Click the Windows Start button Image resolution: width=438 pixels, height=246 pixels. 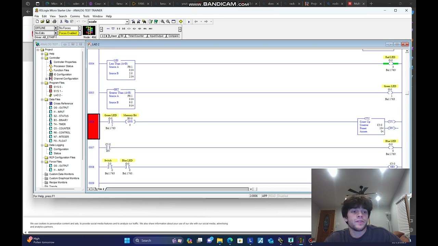127,241
